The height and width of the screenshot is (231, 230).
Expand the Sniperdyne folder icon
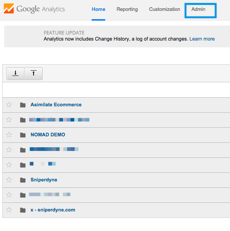point(23,180)
